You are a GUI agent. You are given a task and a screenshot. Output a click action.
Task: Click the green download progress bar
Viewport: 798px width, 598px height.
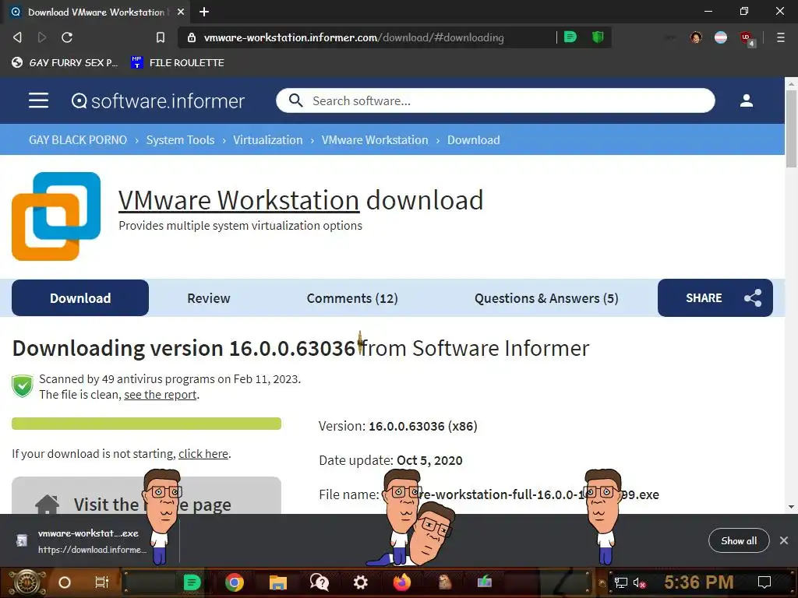tap(147, 424)
